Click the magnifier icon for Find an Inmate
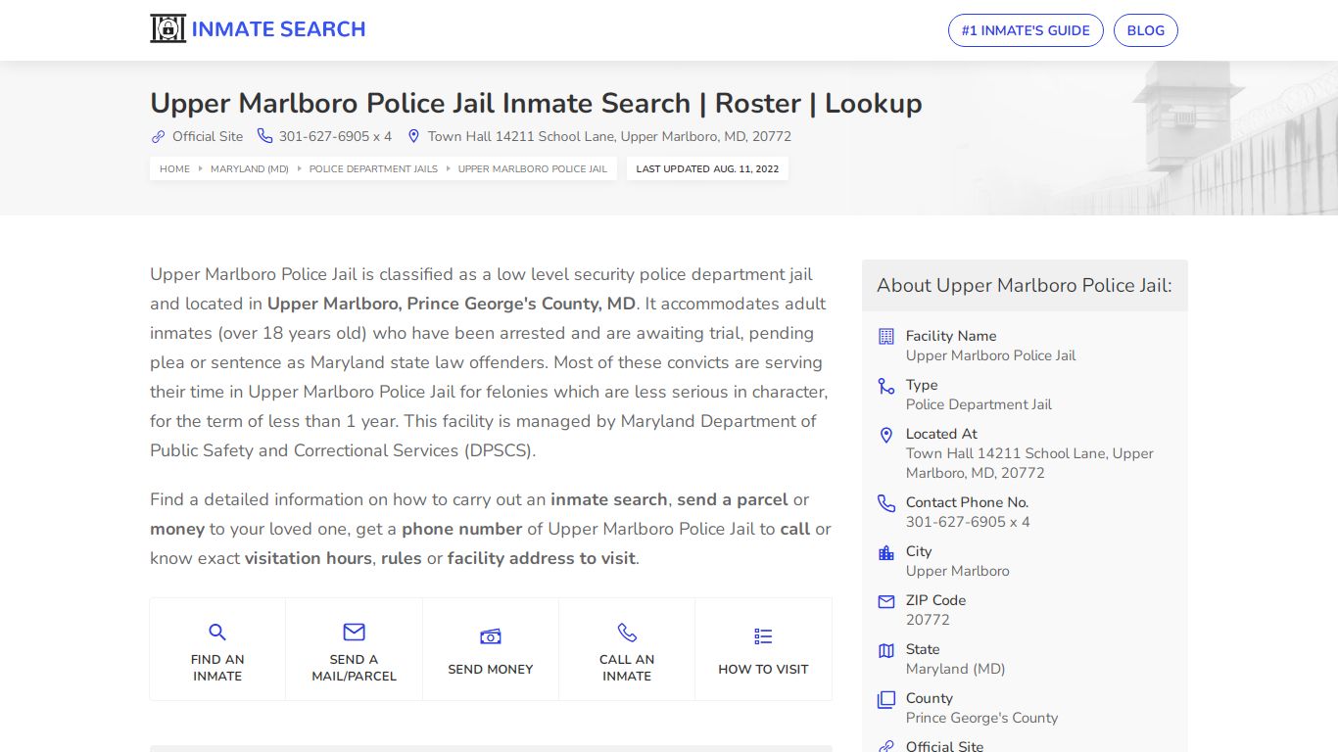This screenshot has width=1338, height=752. [217, 633]
